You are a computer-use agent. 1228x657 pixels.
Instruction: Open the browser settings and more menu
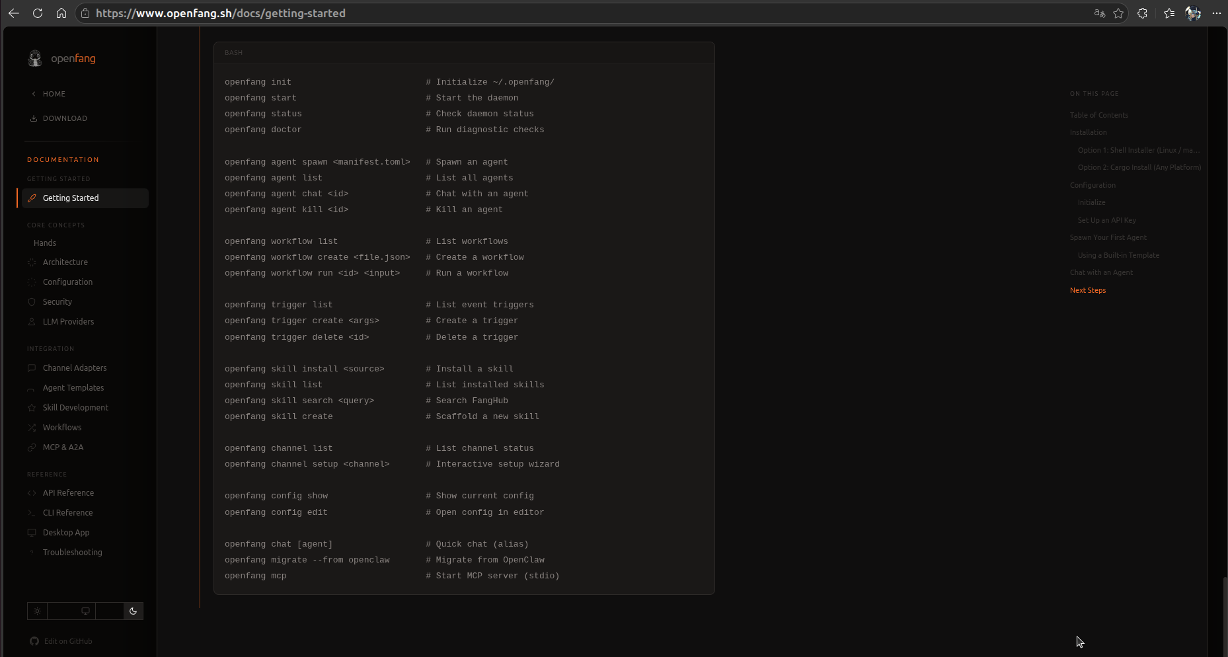pos(1217,13)
